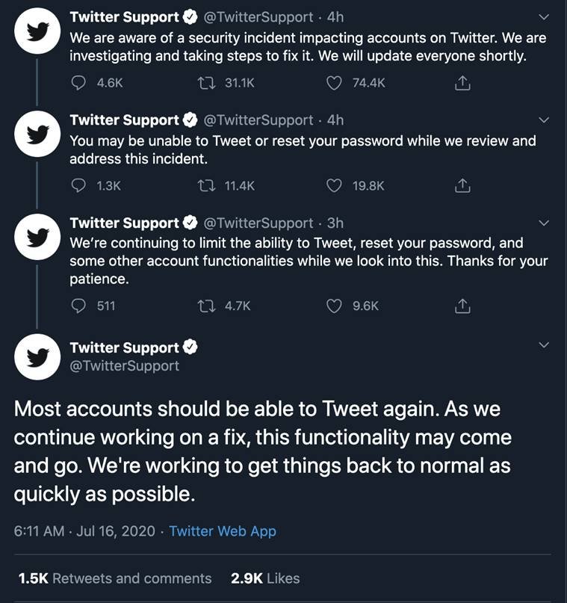The height and width of the screenshot is (603, 567).
Task: Like the tweet with 19.8K likes
Action: (334, 186)
